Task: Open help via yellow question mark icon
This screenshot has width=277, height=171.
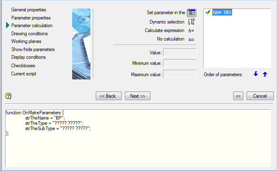Action: (x=8, y=96)
